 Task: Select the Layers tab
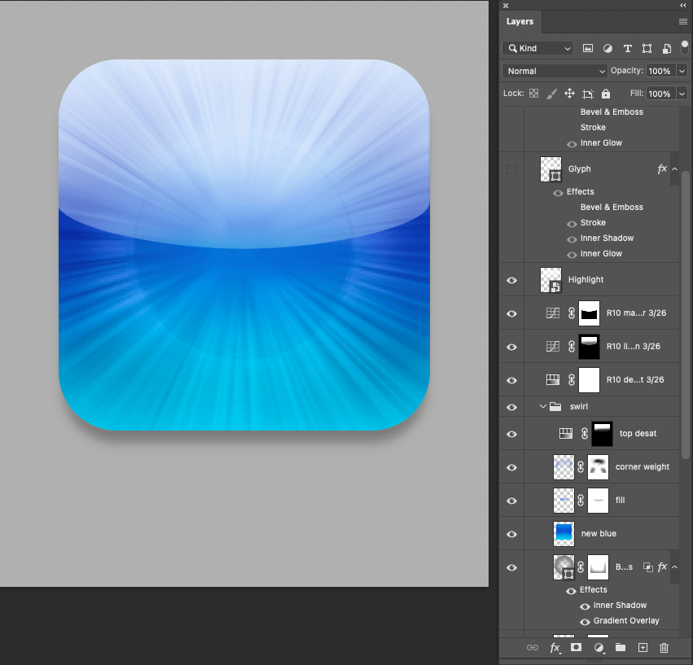(x=520, y=22)
